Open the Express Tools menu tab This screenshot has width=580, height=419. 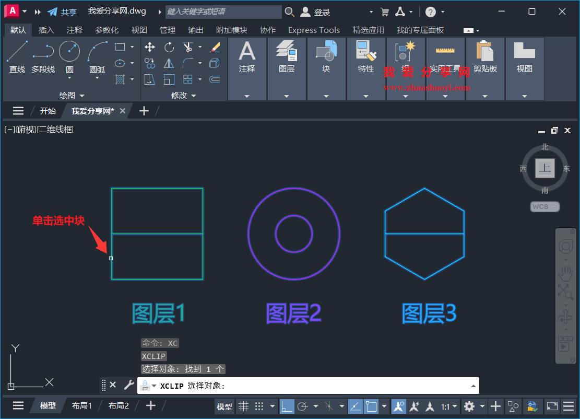[314, 30]
